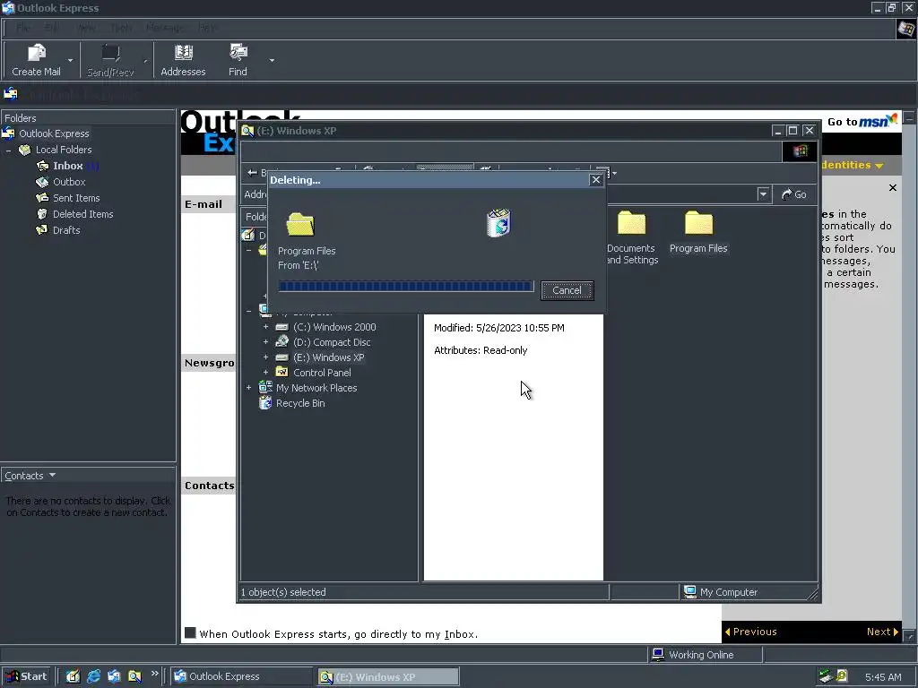Open the Inbox folder
This screenshot has height=688, width=918.
67,166
